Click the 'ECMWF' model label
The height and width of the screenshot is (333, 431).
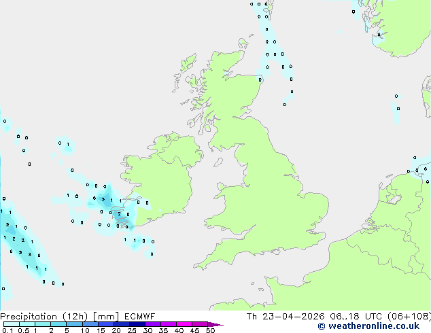[x=139, y=317]
